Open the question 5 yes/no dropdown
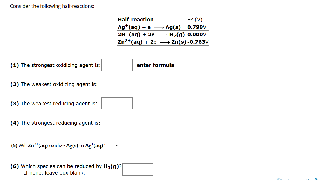 [x=113, y=146]
